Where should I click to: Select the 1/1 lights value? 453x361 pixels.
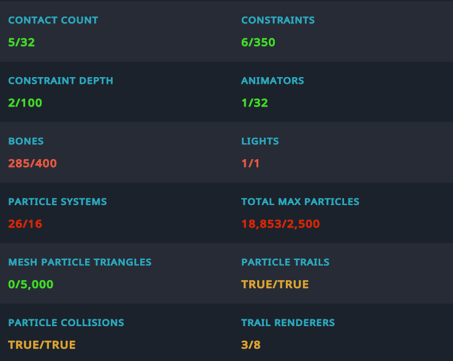[x=250, y=163]
